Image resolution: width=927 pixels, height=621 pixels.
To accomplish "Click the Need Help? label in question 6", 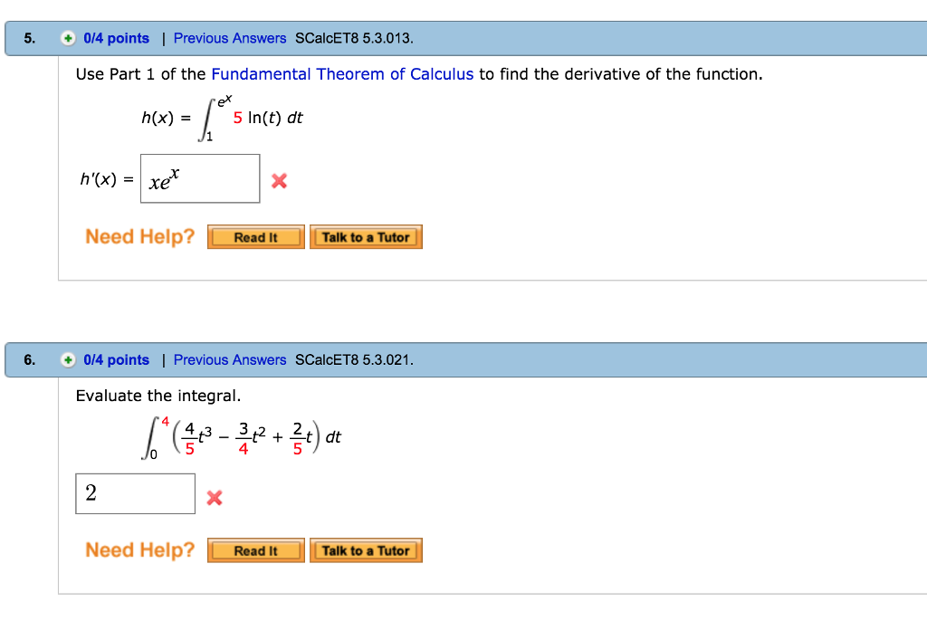I will pyautogui.click(x=139, y=549).
